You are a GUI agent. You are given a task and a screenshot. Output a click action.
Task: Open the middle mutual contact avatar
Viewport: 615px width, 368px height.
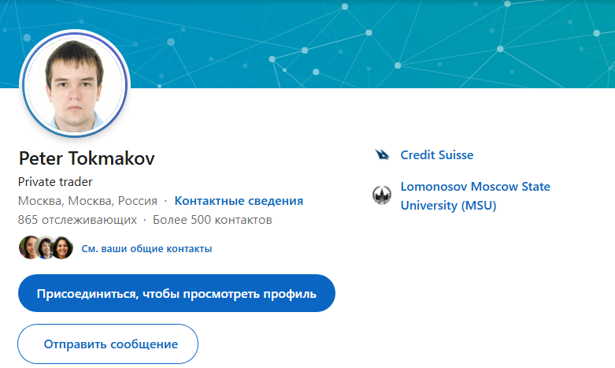46,248
